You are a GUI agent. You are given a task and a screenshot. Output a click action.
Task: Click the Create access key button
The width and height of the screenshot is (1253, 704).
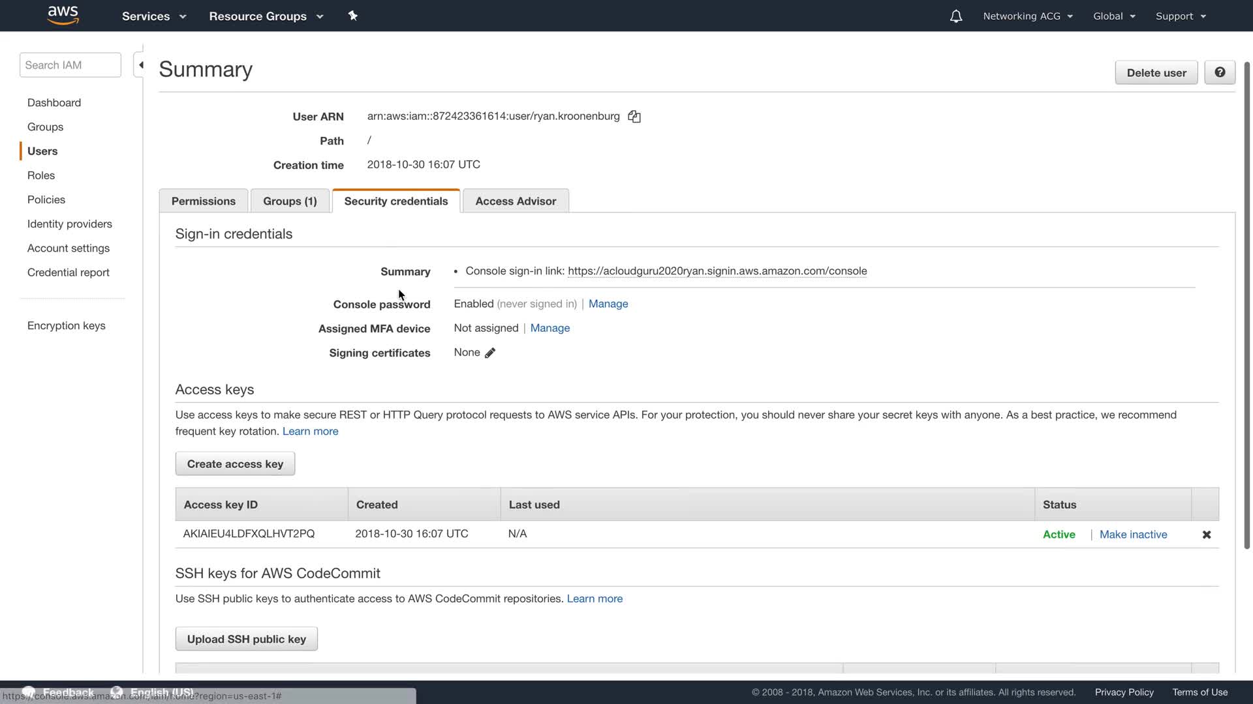(x=235, y=464)
